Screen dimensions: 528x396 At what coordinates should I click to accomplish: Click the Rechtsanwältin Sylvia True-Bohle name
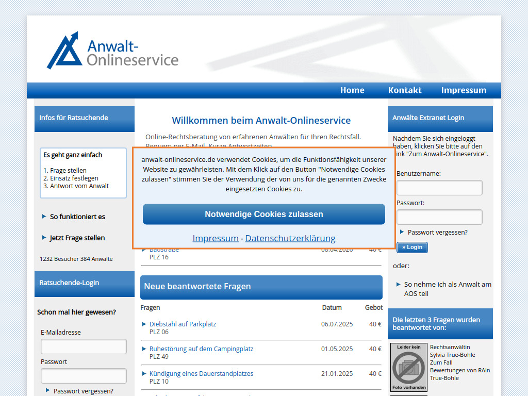pos(452,351)
